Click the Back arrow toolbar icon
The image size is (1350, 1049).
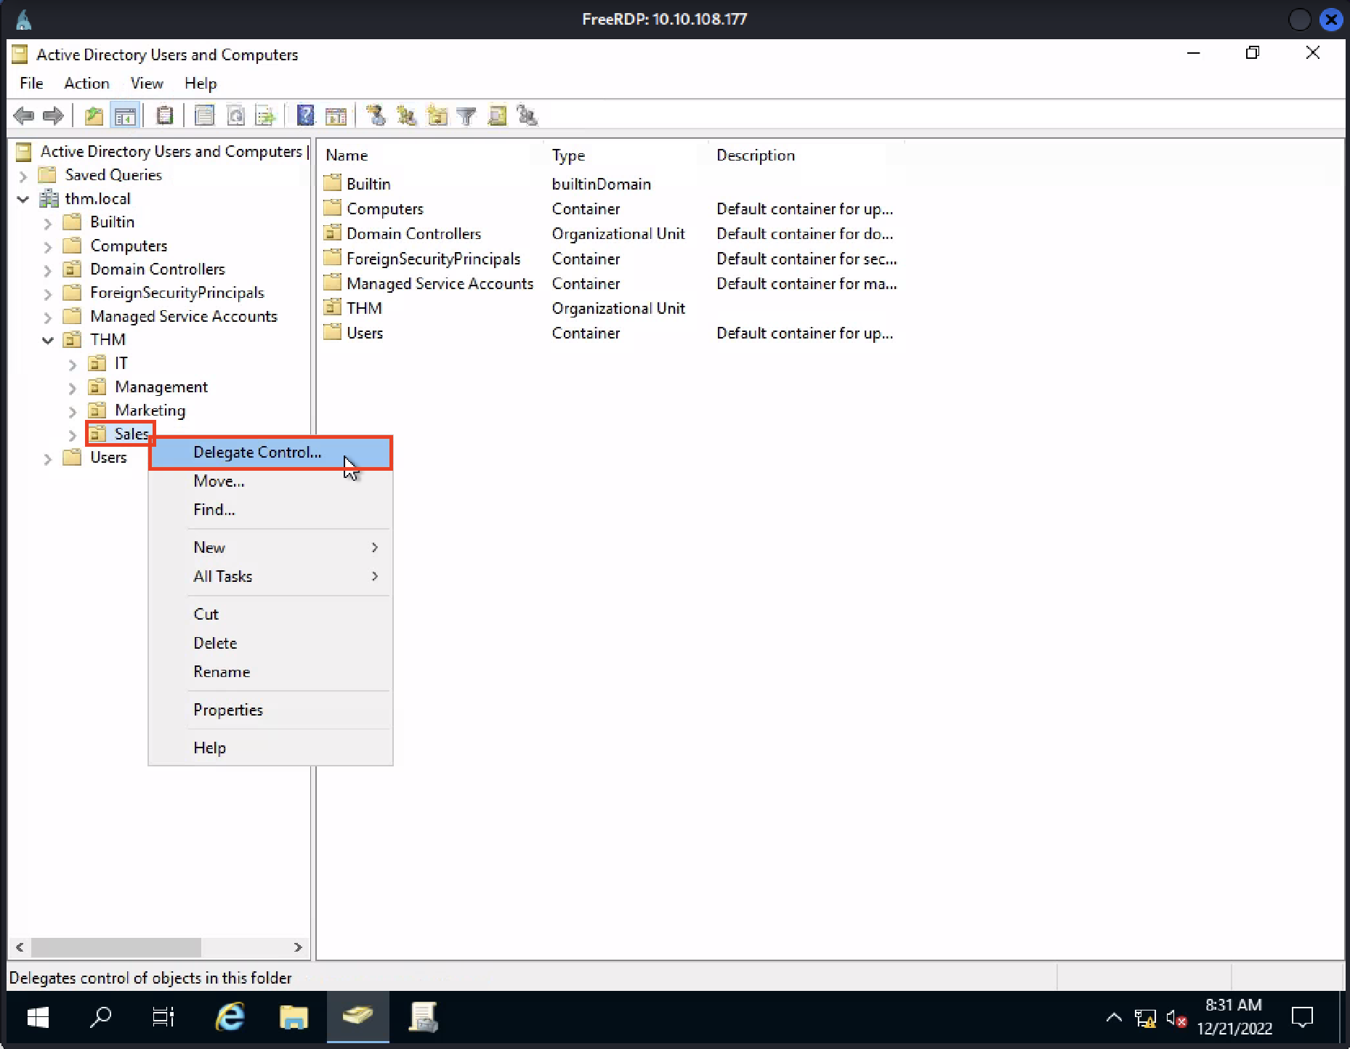click(x=24, y=116)
